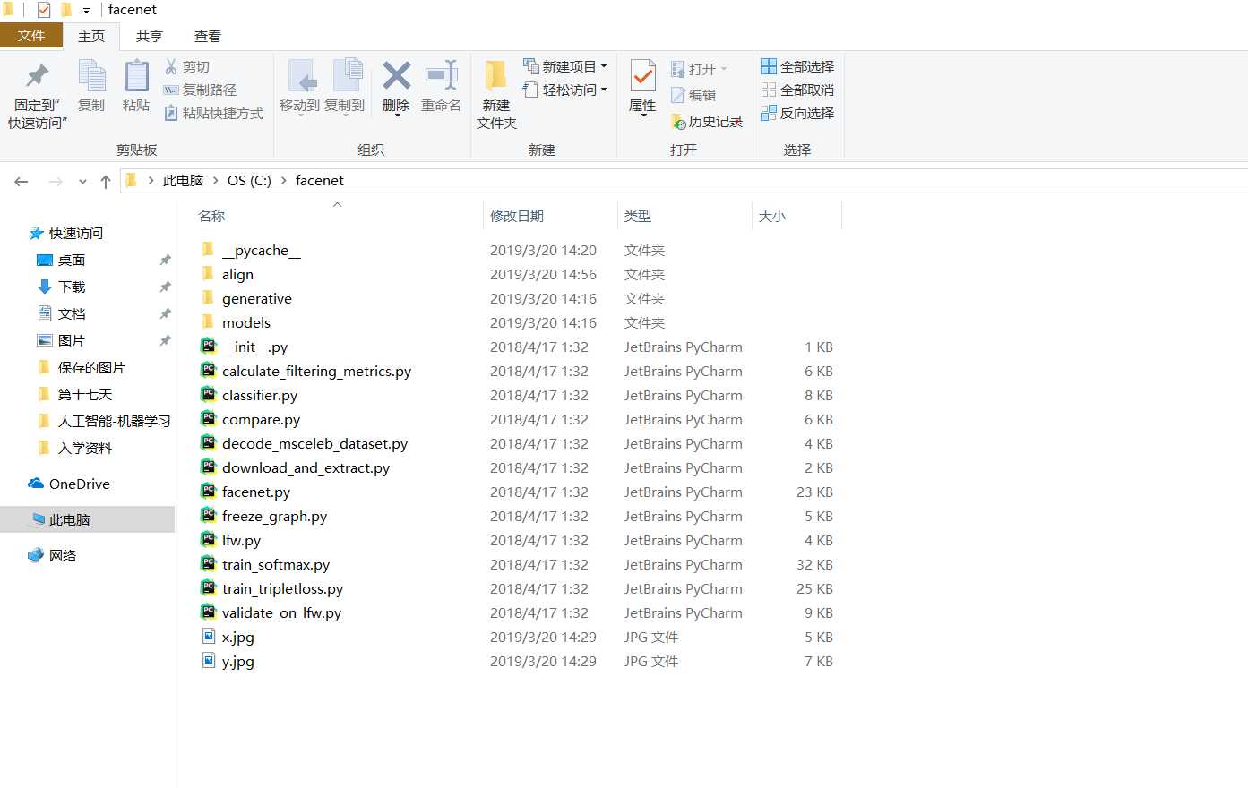Image resolution: width=1248 pixels, height=788 pixels.
Task: Click the Properties (属性) checkmark icon
Action: point(642,76)
